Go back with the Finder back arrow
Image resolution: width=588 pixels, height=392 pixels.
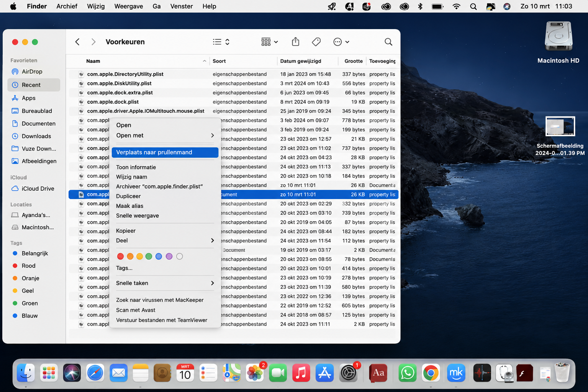[x=77, y=42]
